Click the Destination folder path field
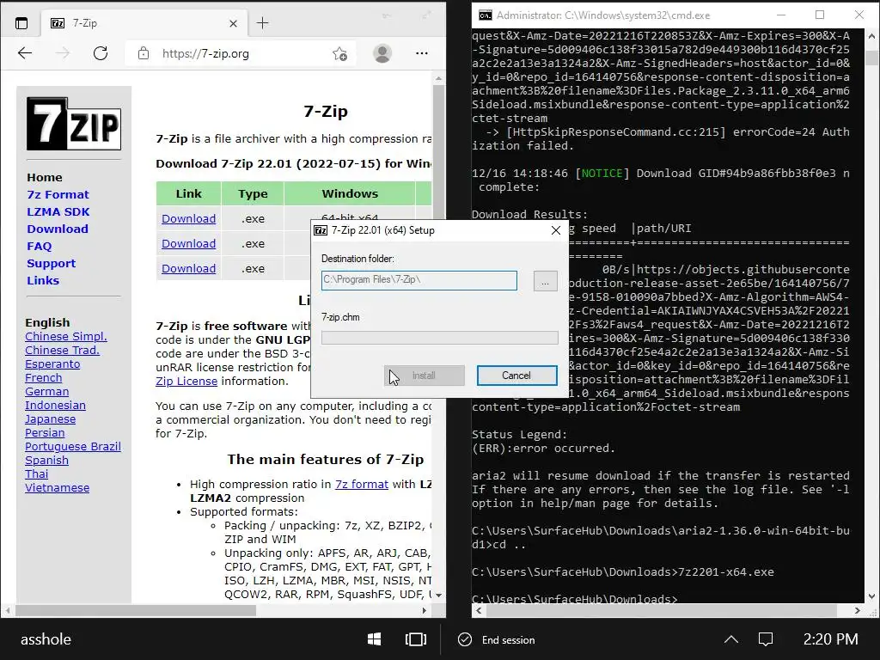The width and height of the screenshot is (880, 660). 419,281
